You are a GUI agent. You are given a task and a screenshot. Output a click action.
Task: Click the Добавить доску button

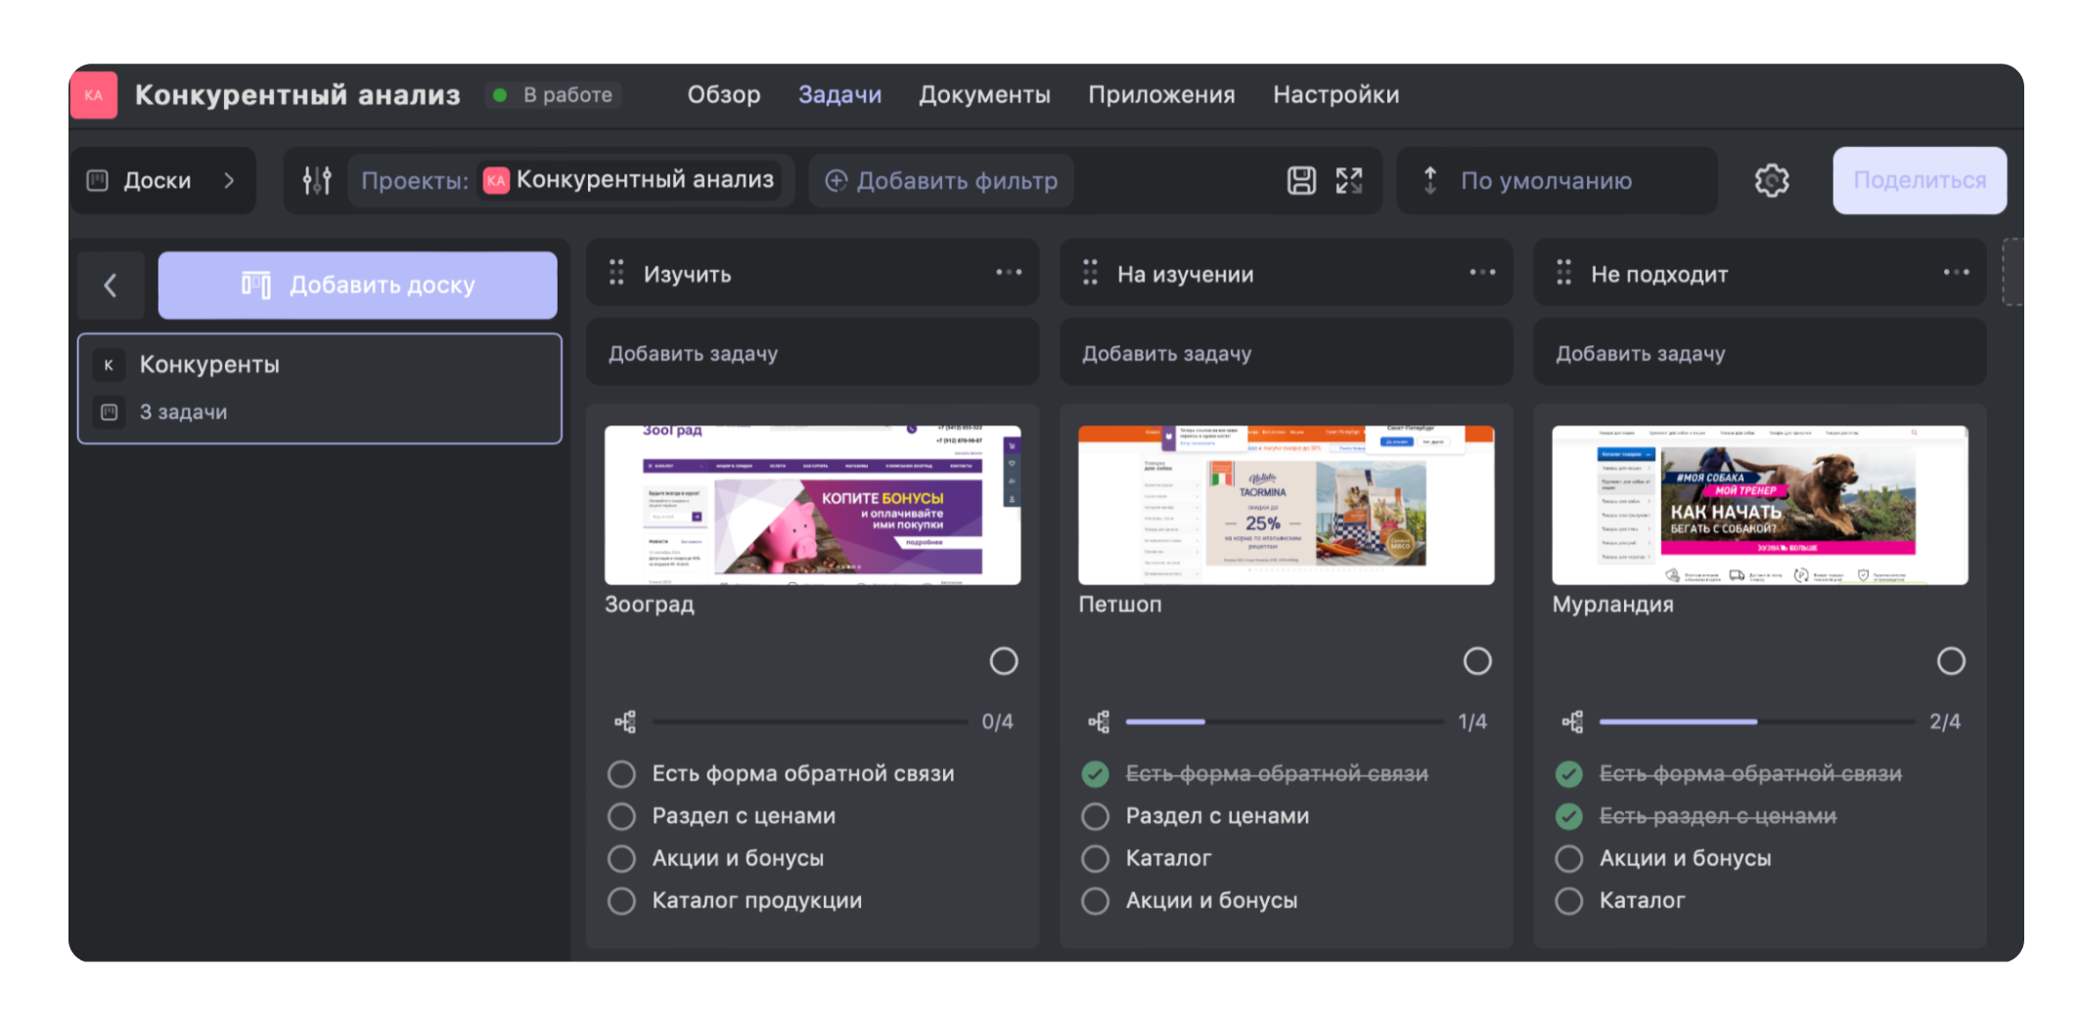click(x=358, y=286)
